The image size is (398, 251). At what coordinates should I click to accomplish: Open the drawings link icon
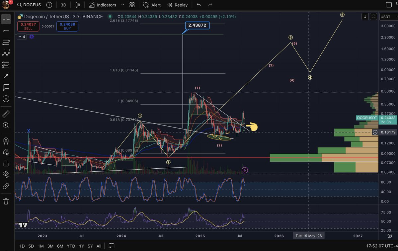pyautogui.click(x=6, y=186)
